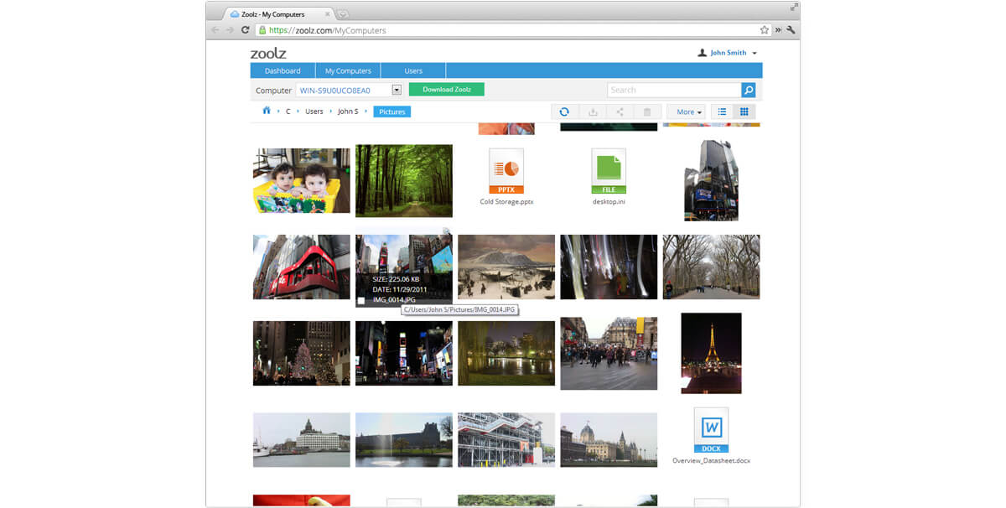Open the Cold Storage.pptx file
This screenshot has width=1006, height=508.
point(506,171)
